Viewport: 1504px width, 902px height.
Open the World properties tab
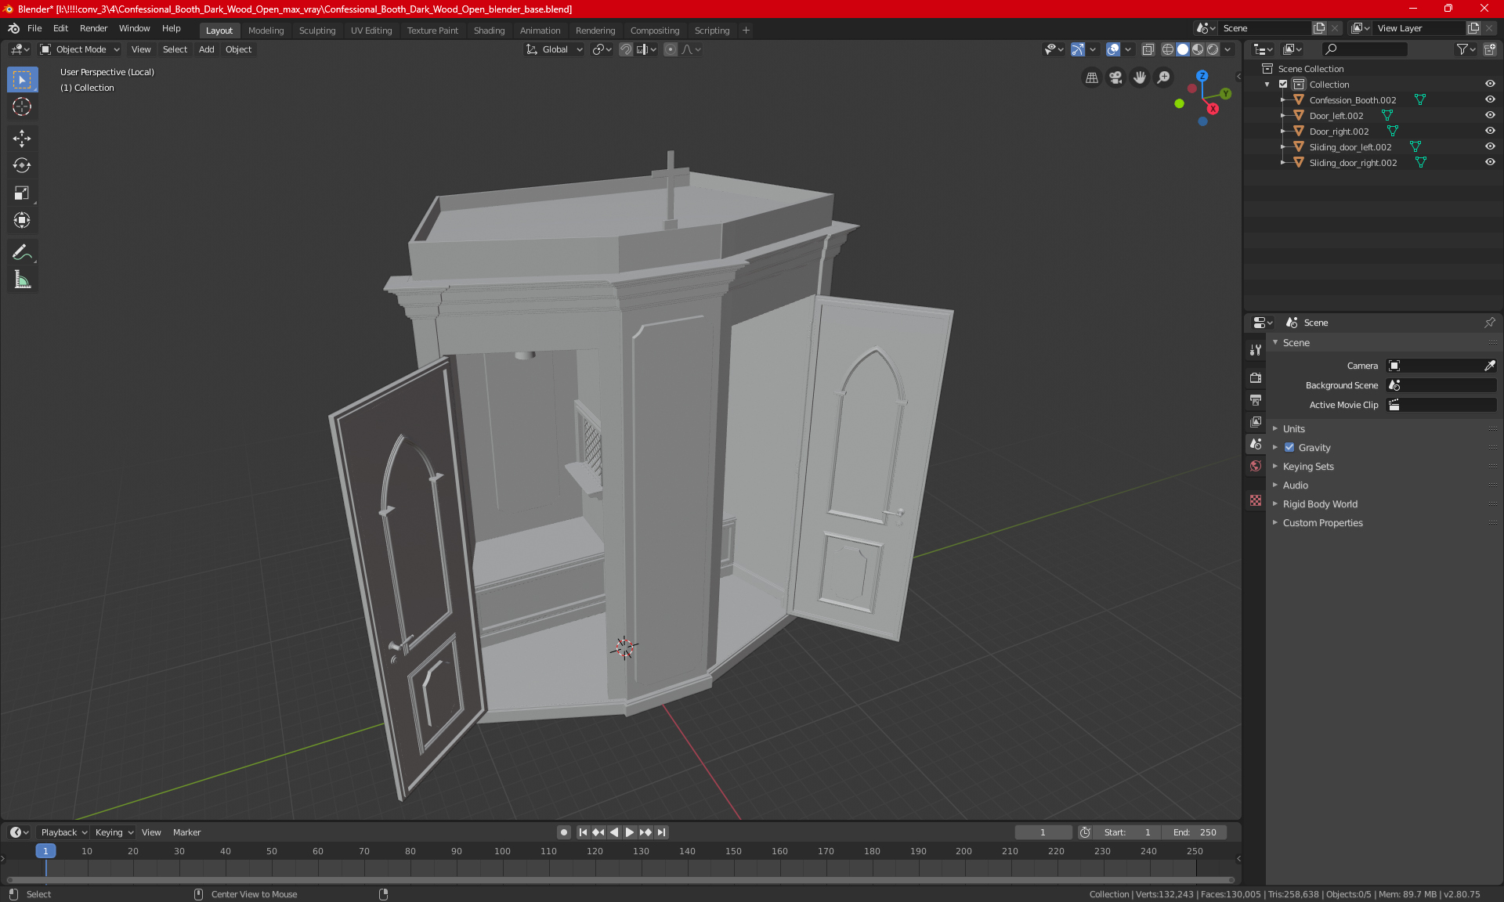[1256, 466]
